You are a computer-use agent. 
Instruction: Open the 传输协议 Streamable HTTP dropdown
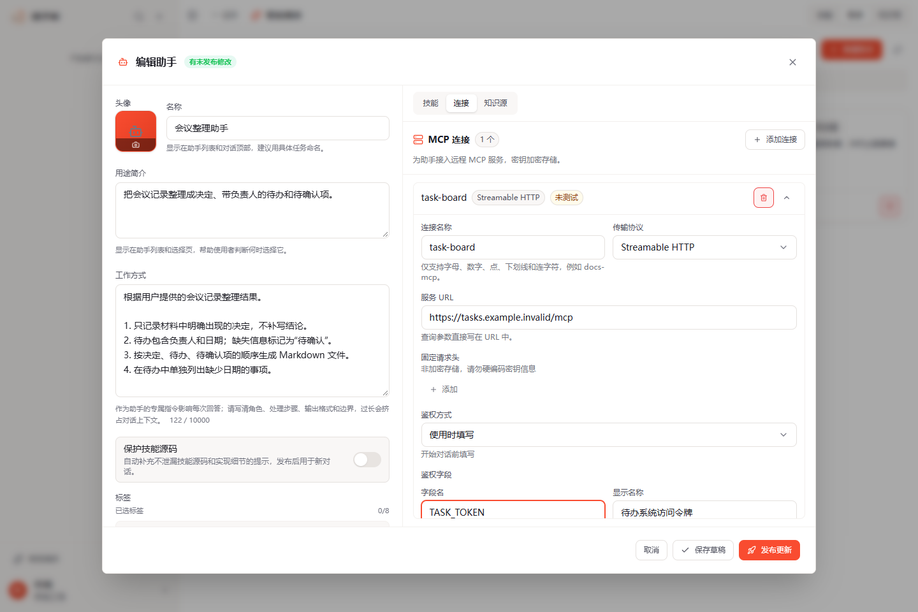point(704,247)
